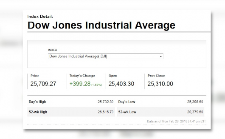Click the Open value 25,403.30
The width and height of the screenshot is (225, 139).
(x=121, y=84)
